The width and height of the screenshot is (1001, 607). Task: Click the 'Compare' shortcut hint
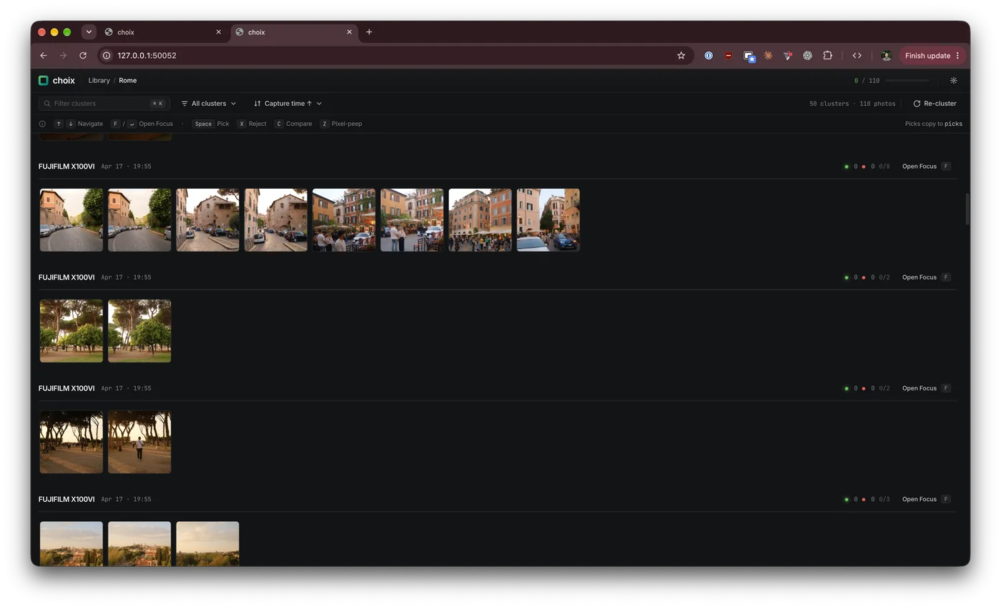[293, 124]
